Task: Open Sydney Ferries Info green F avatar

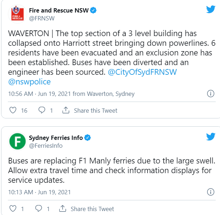Action: [18, 141]
